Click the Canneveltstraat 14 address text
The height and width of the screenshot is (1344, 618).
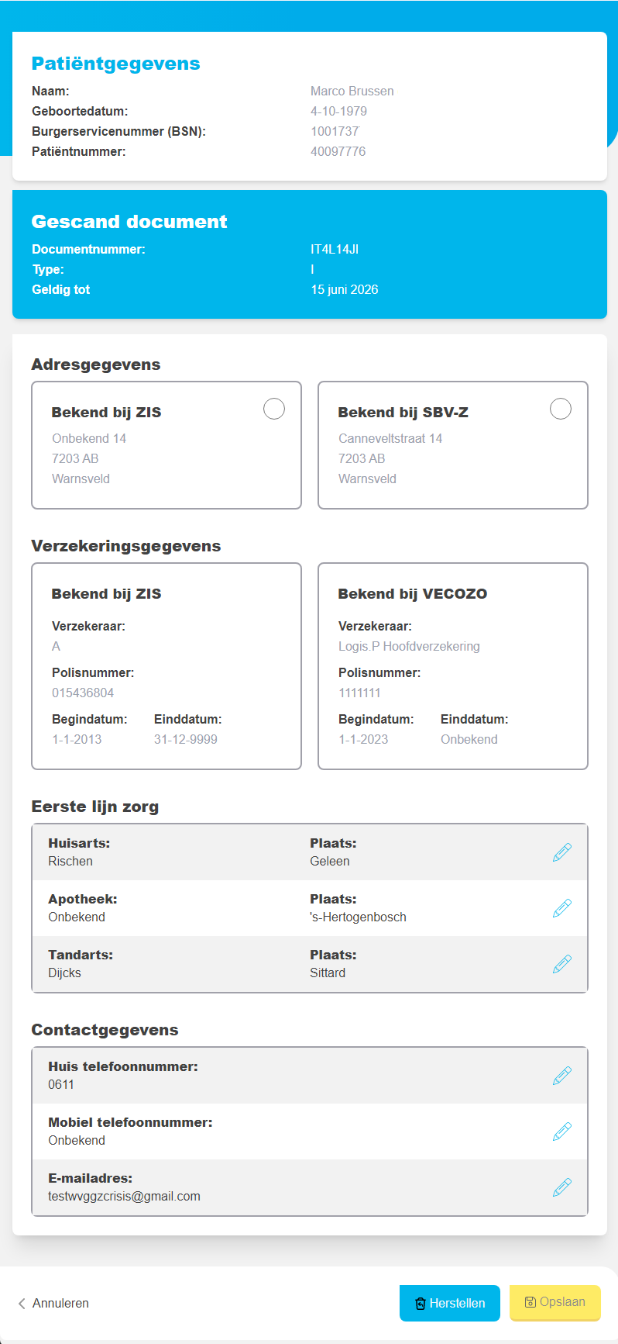click(390, 438)
